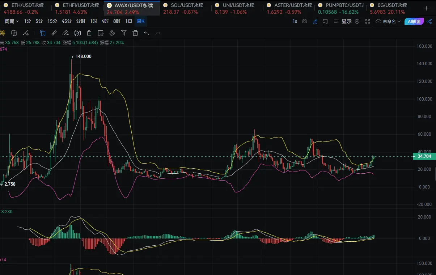Open the ETHFI/USDT永续 tab

click(x=78, y=8)
